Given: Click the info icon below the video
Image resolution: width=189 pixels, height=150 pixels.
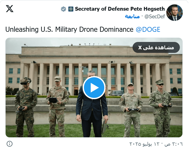Looking at the screenshot, I should [9, 144].
